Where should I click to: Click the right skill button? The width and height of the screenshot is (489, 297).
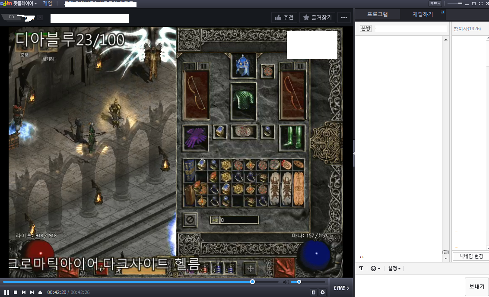[x=284, y=267]
